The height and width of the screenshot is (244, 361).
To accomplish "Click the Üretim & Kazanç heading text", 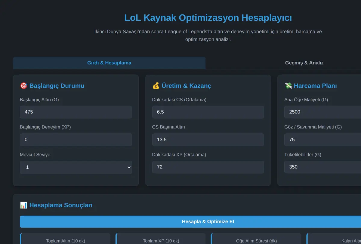I will [186, 86].
